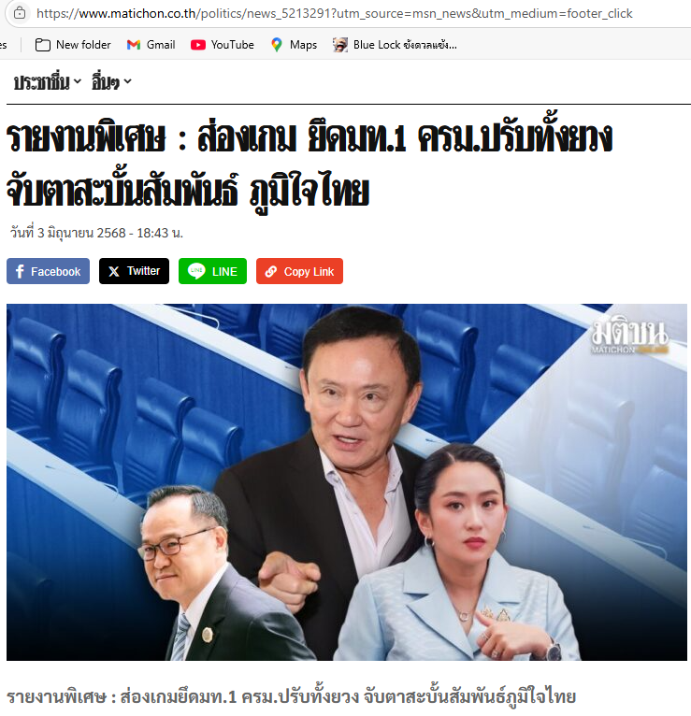Click the site info lock icon

point(20,13)
